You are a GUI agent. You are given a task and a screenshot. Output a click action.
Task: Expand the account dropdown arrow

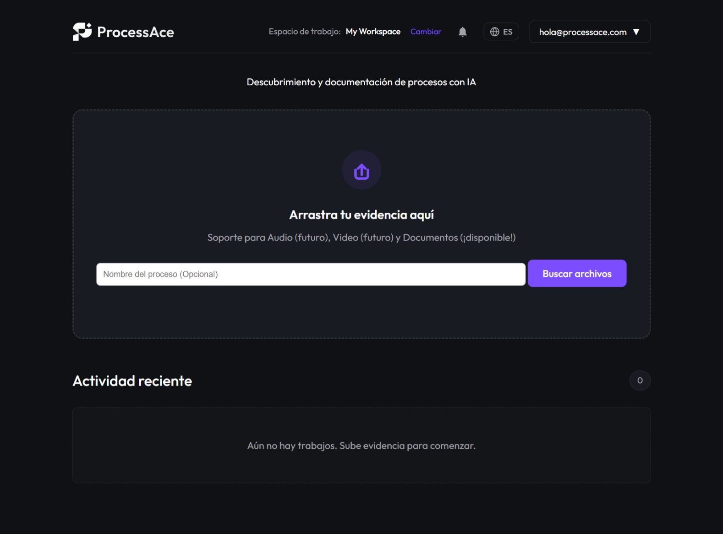pos(636,32)
